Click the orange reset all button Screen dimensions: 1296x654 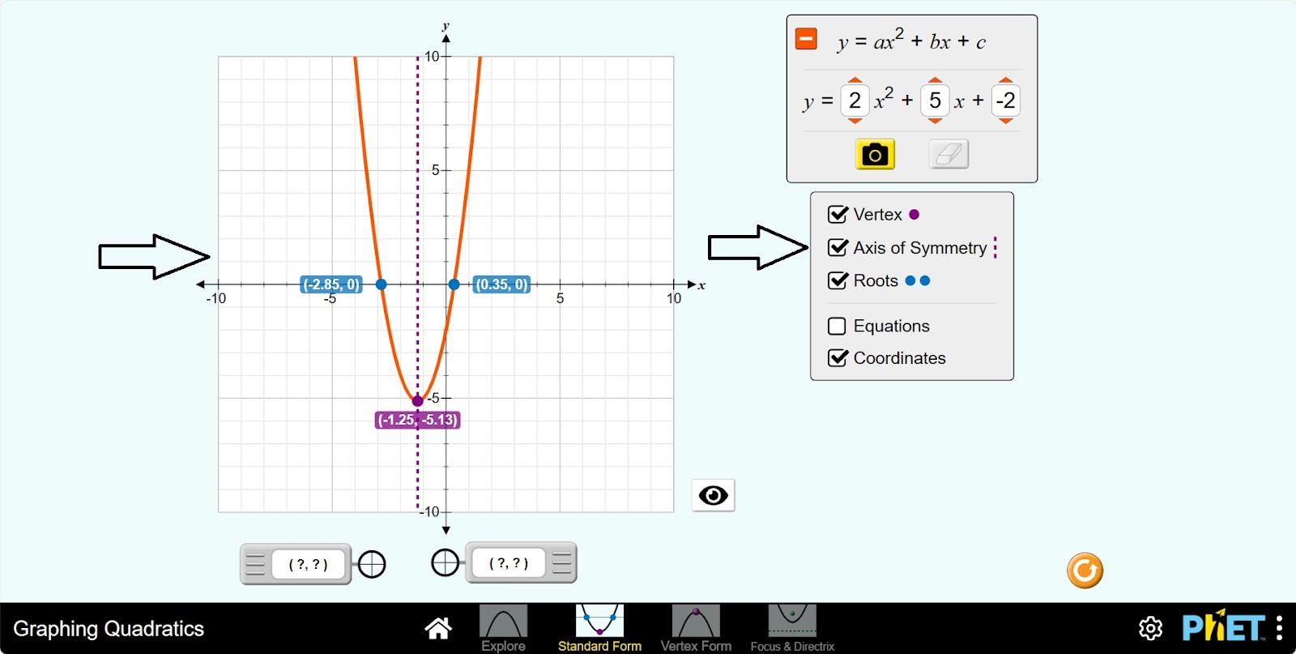click(1085, 571)
